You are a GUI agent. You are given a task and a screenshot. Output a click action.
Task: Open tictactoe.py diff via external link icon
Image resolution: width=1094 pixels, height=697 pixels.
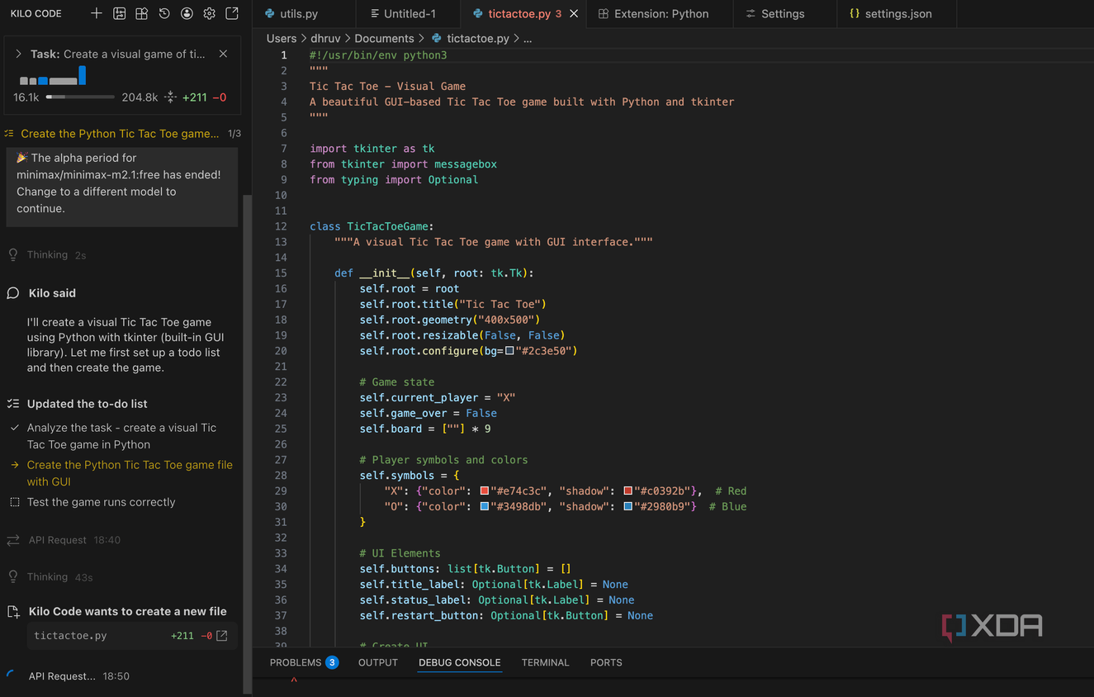(221, 636)
